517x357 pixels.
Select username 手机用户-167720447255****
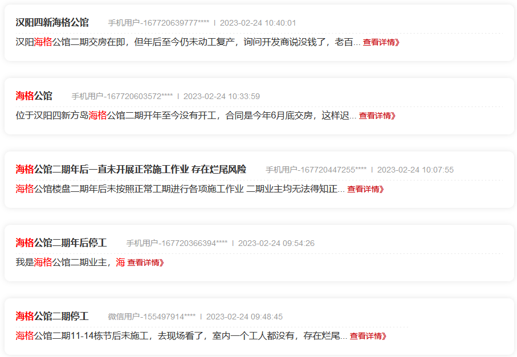[x=316, y=170]
